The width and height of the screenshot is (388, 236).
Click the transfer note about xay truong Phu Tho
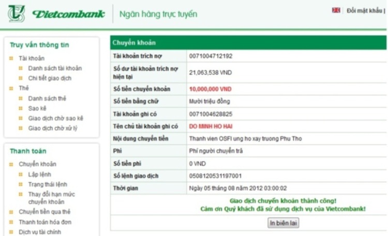tap(245, 138)
